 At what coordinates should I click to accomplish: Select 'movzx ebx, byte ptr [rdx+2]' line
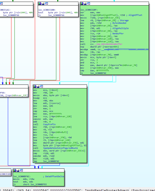point(51,95)
